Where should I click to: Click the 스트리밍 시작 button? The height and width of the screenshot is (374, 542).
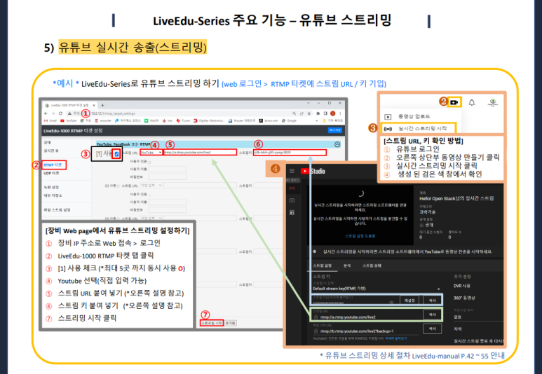point(212,324)
